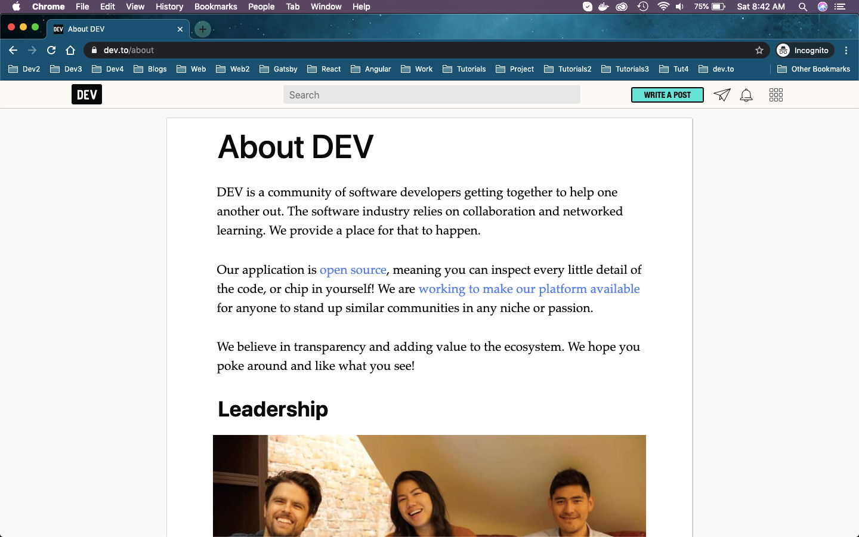The height and width of the screenshot is (537, 859).
Task: Open the Chrome application menu
Action: 48,7
